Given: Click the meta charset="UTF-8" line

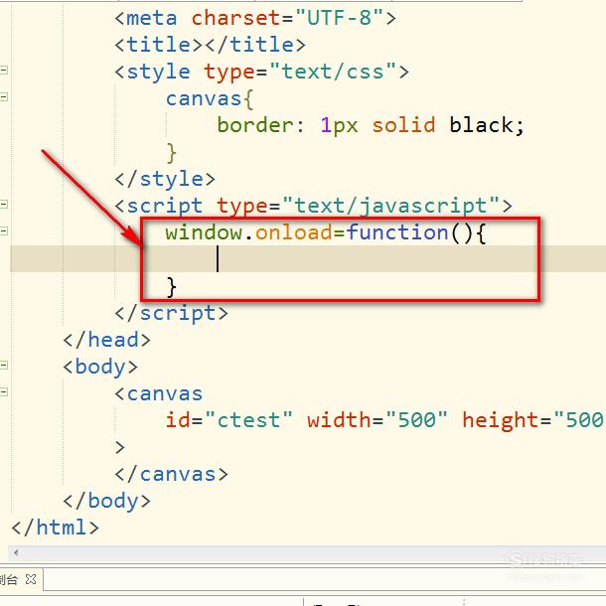Looking at the screenshot, I should (255, 18).
